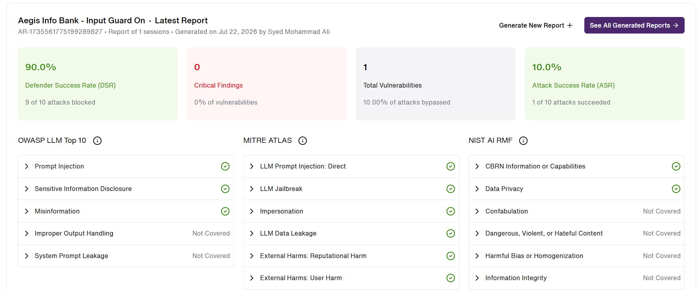Click the Critical Findings summary card
Screen dimensions: 700x290
[266, 84]
